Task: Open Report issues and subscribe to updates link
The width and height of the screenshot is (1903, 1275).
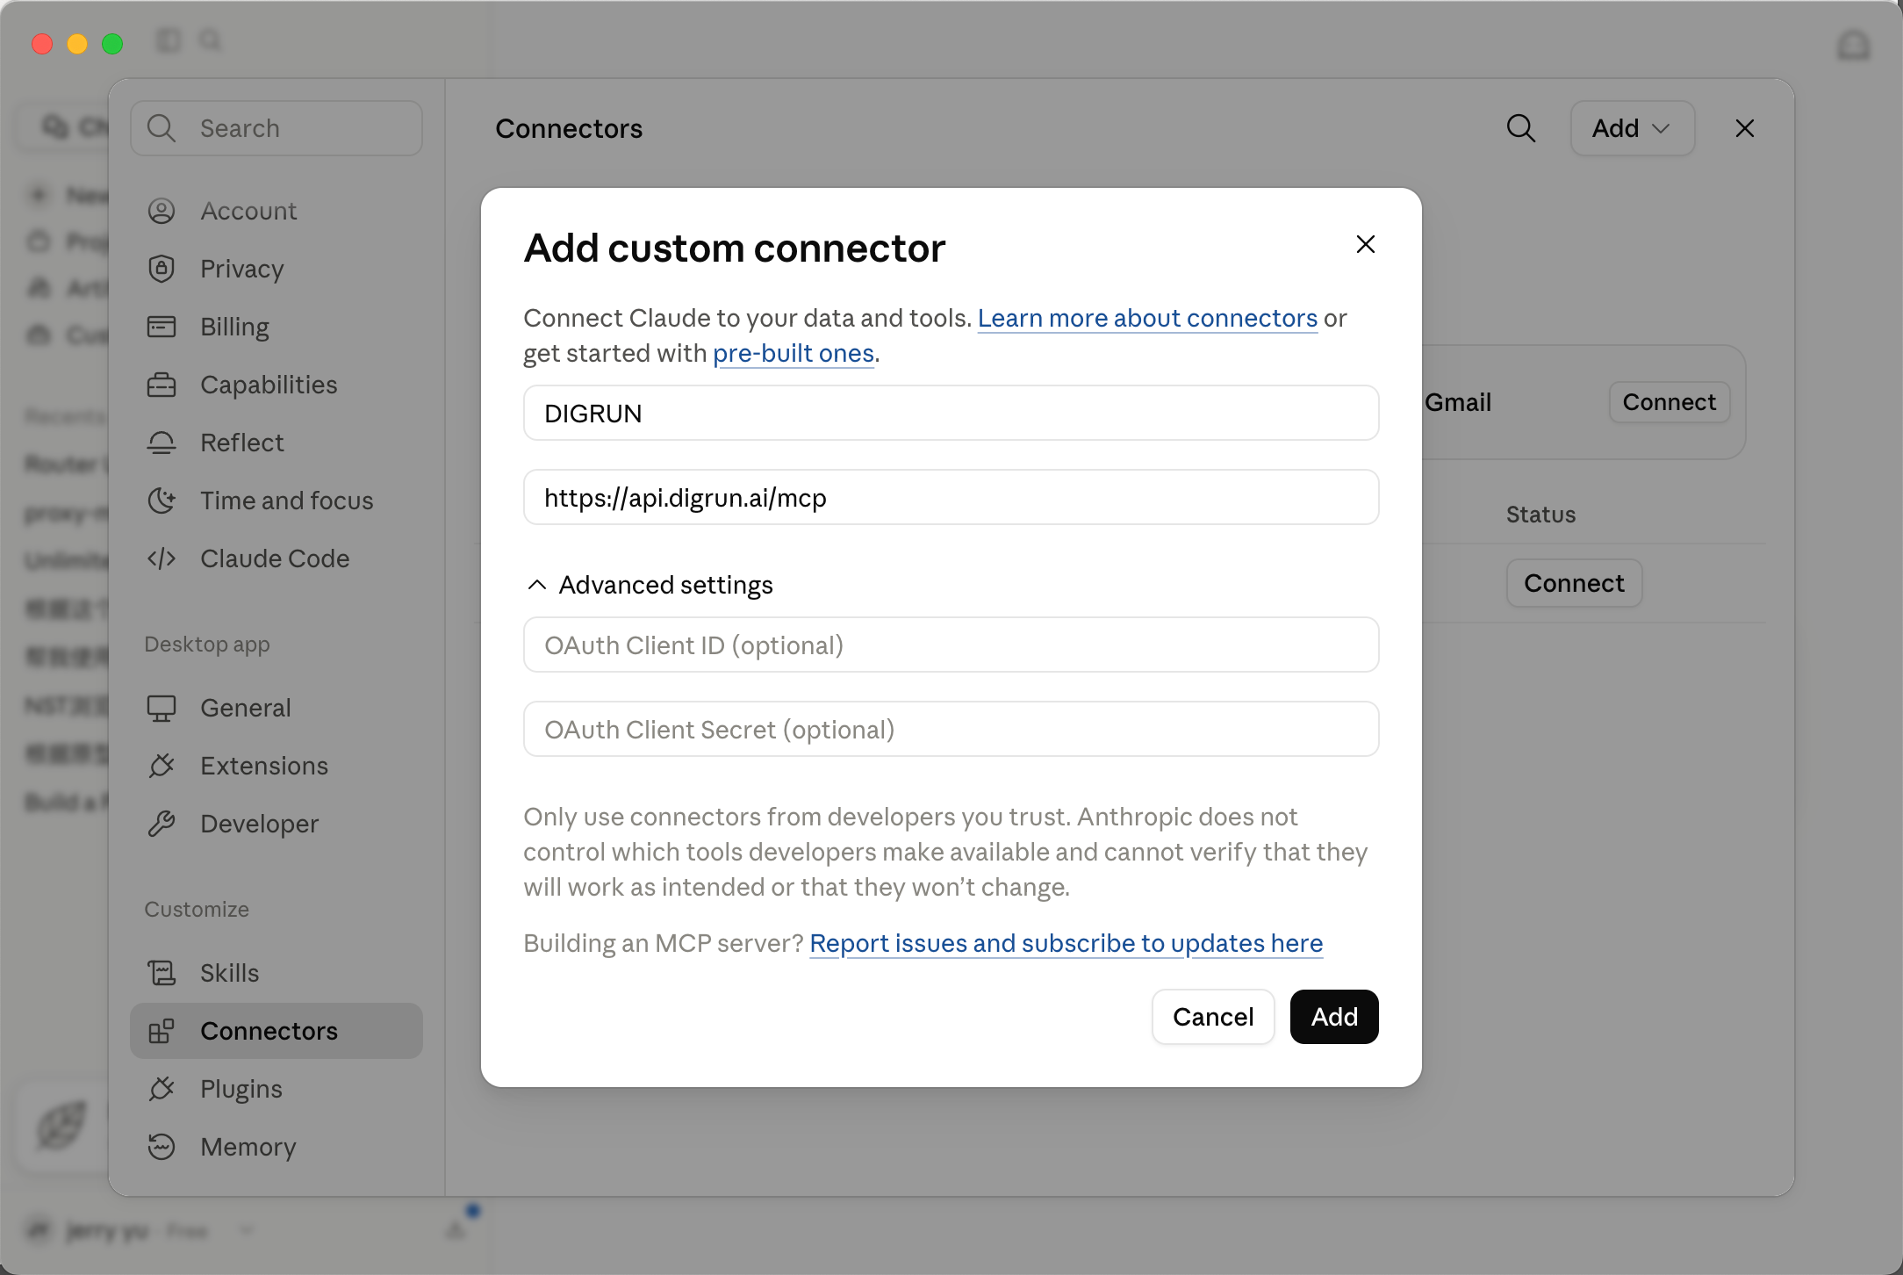Action: pyautogui.click(x=1066, y=943)
